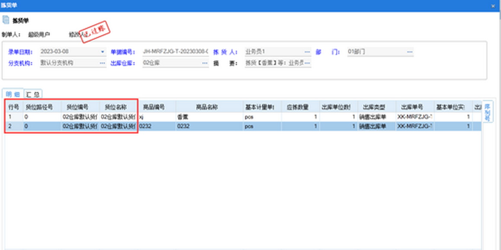
Task: Open 部门 lookup via ellipsis button
Action: pos(409,52)
